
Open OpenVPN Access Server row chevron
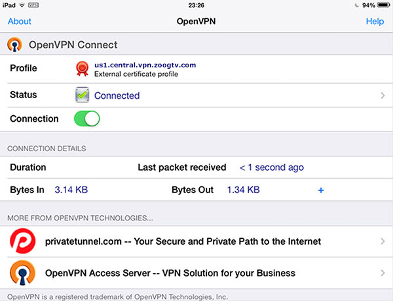coord(382,273)
